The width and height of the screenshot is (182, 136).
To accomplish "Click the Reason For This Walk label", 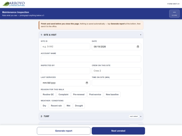I will pyautogui.click(x=52, y=89).
